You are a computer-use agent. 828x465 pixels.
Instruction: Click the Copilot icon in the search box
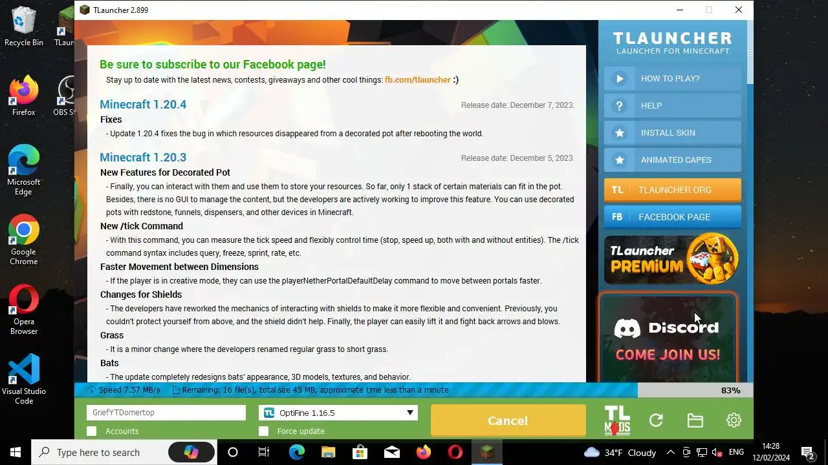[191, 452]
